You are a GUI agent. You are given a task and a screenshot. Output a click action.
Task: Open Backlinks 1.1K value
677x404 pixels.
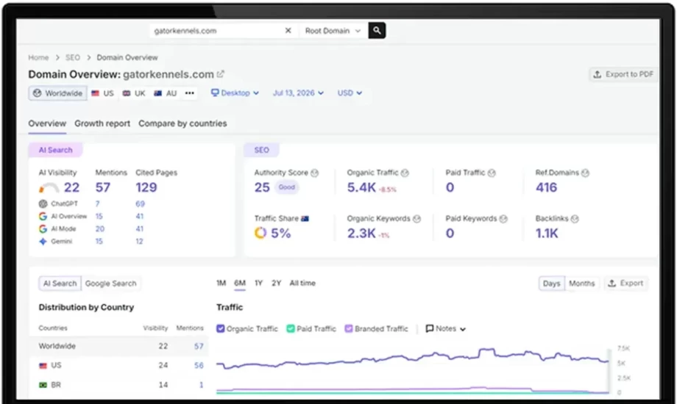click(x=547, y=234)
